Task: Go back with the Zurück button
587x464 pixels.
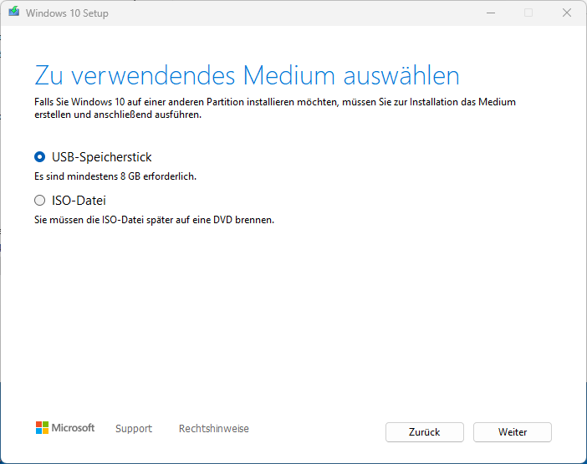Action: [x=425, y=432]
